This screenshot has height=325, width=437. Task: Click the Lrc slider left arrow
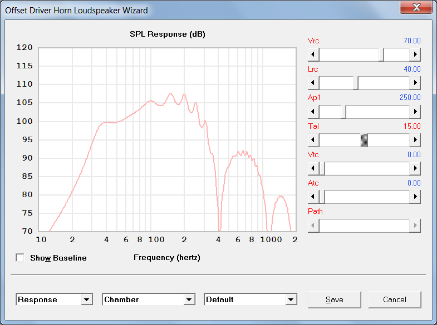click(313, 83)
